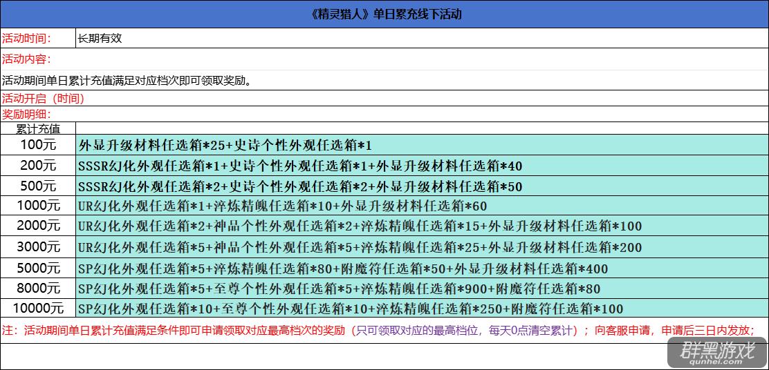Select the title cell 《精灵猎人》单日累充线下活动
The width and height of the screenshot is (769, 370).
[x=384, y=14]
